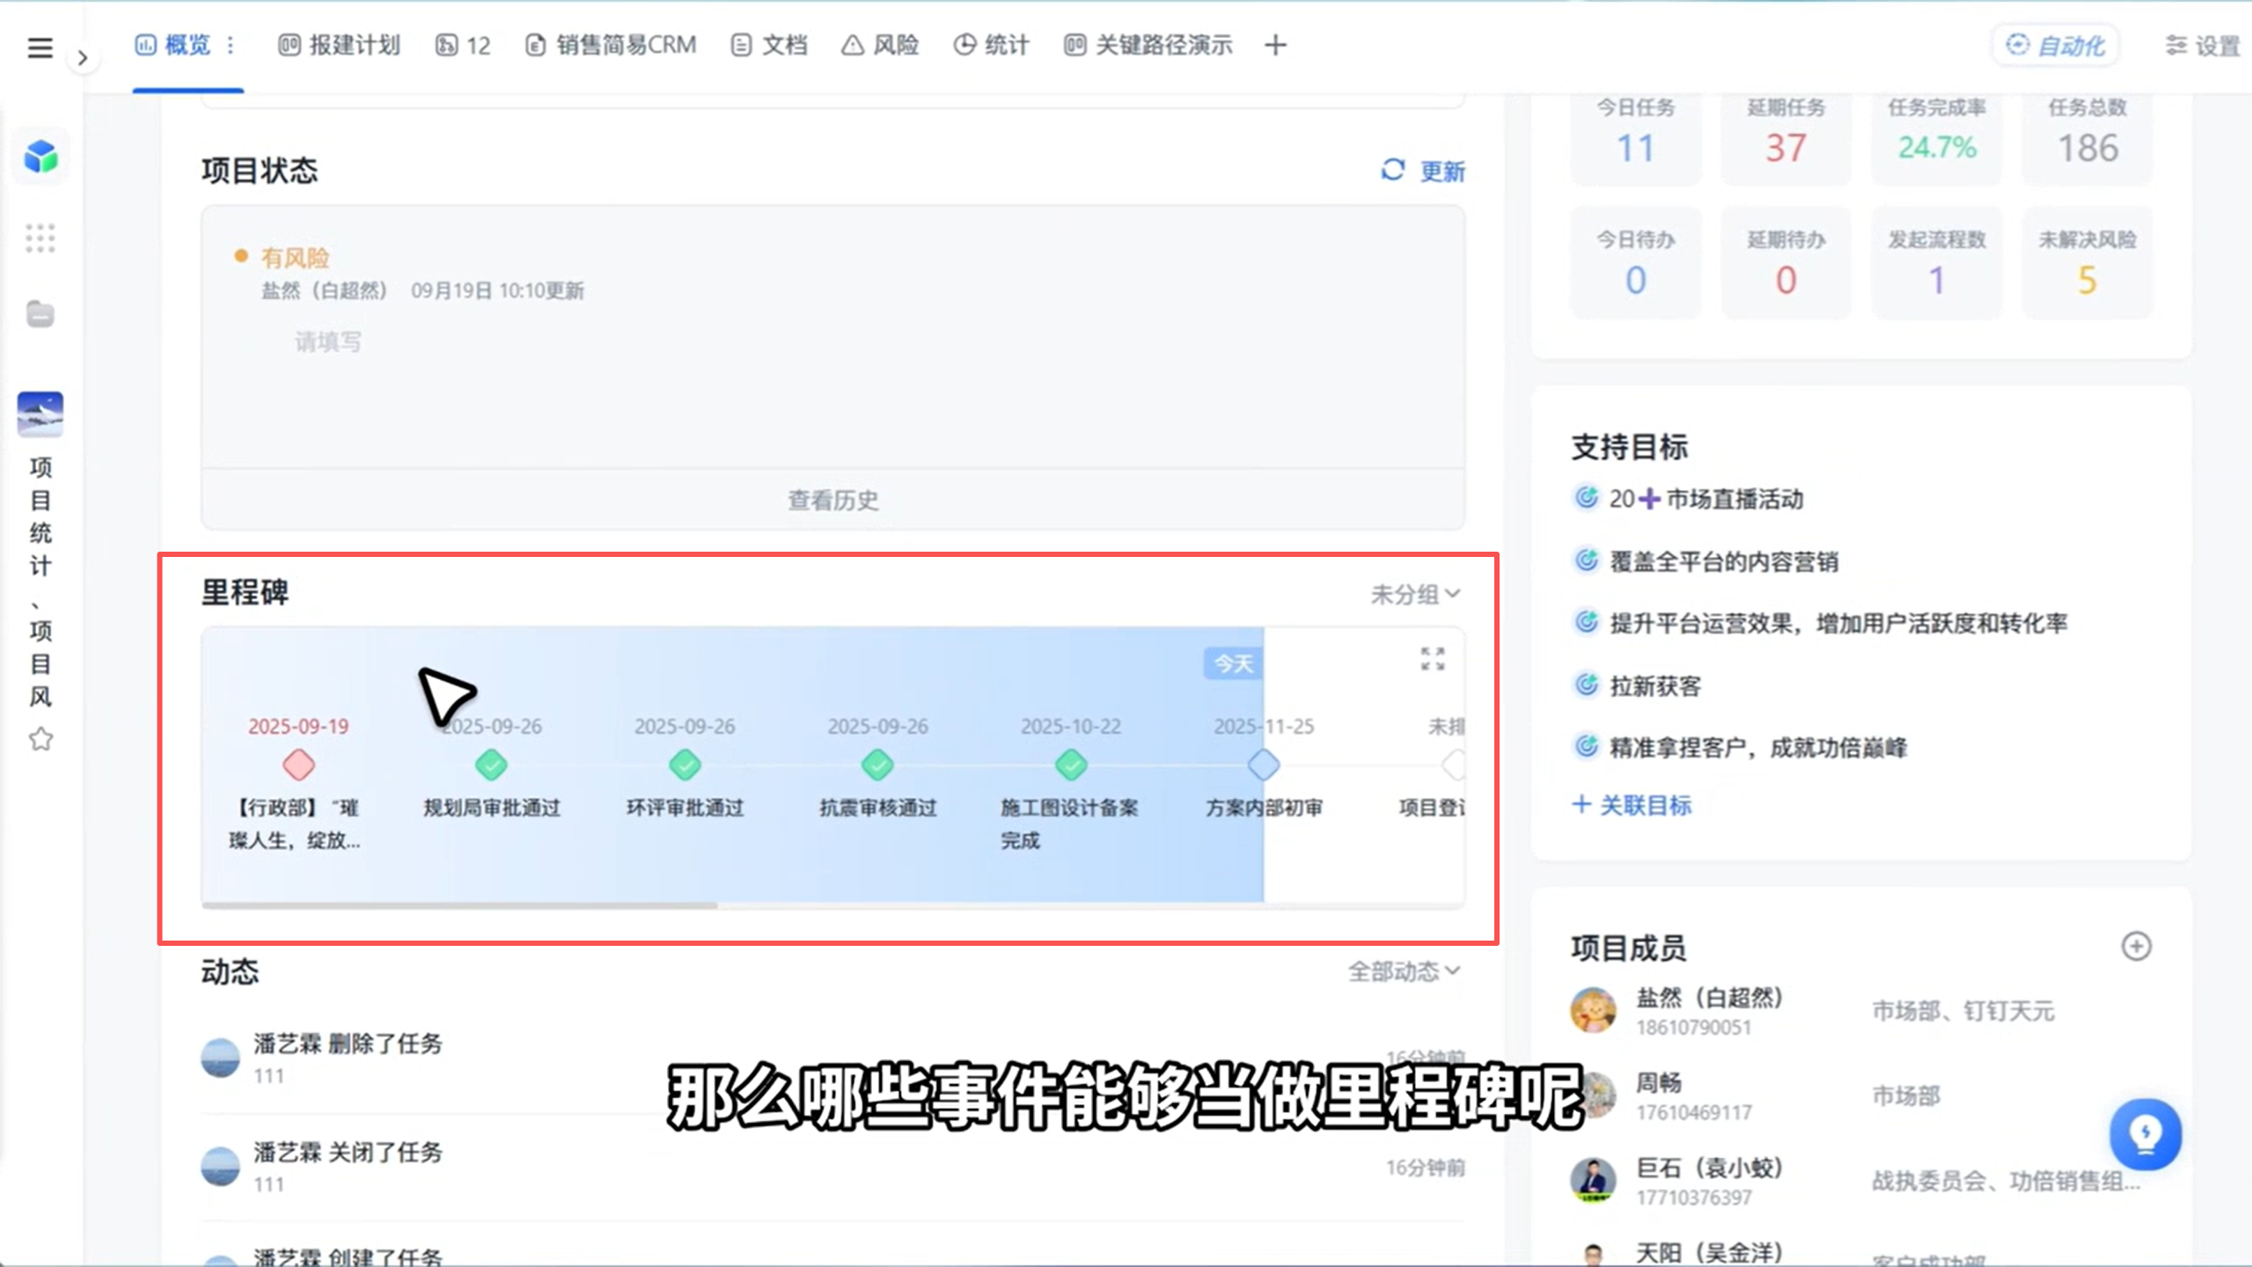2252x1267 pixels.
Task: Select the 施工图设计备案完成 milestone diamond
Action: (x=1071, y=765)
